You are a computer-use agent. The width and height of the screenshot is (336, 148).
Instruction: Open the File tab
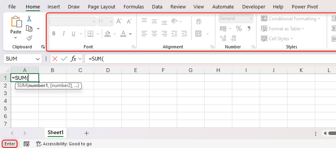click(x=12, y=7)
